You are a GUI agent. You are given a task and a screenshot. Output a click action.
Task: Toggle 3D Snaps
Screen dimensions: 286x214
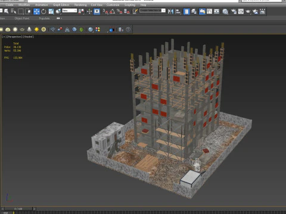tap(105, 11)
